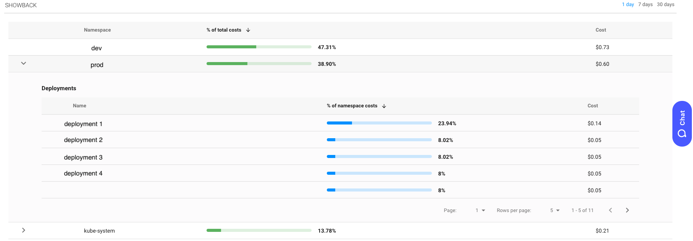This screenshot has height=241, width=693.
Task: Switch to 30 days time range
Action: (x=666, y=5)
